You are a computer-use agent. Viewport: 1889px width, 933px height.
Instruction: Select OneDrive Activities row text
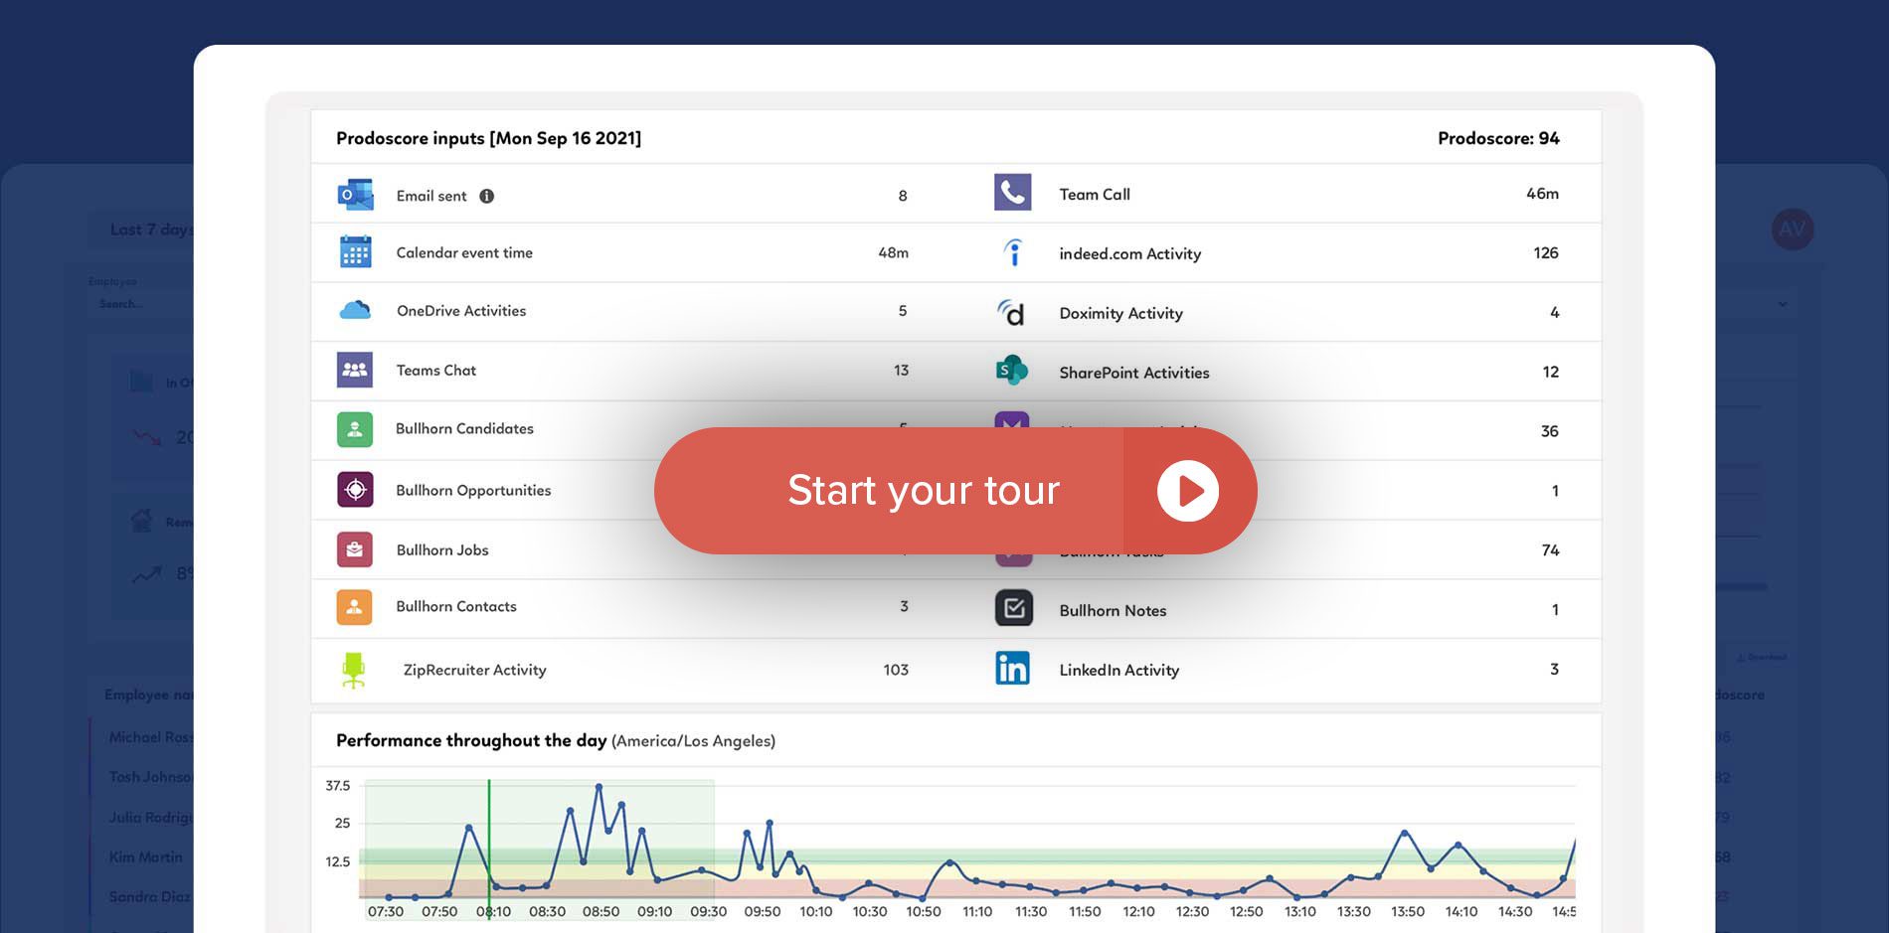(461, 311)
